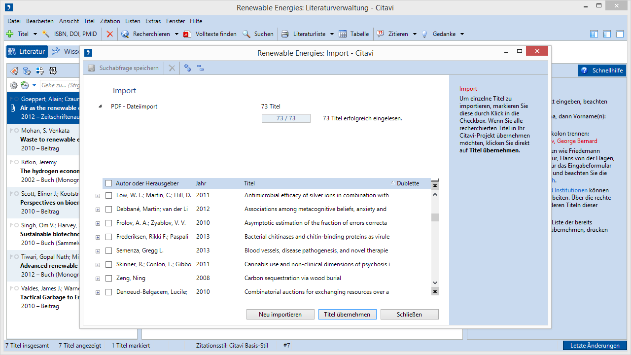This screenshot has height=355, width=631.
Task: Click the Suchen magnifying glass icon
Action: pos(246,34)
